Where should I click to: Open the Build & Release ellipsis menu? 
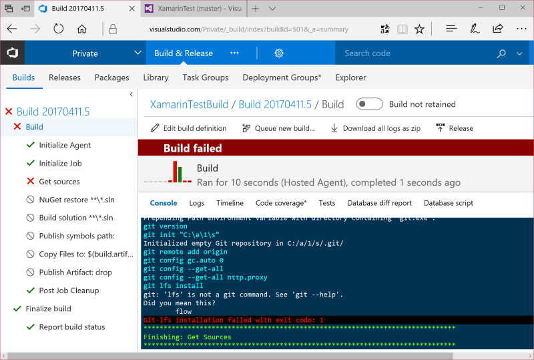click(234, 53)
